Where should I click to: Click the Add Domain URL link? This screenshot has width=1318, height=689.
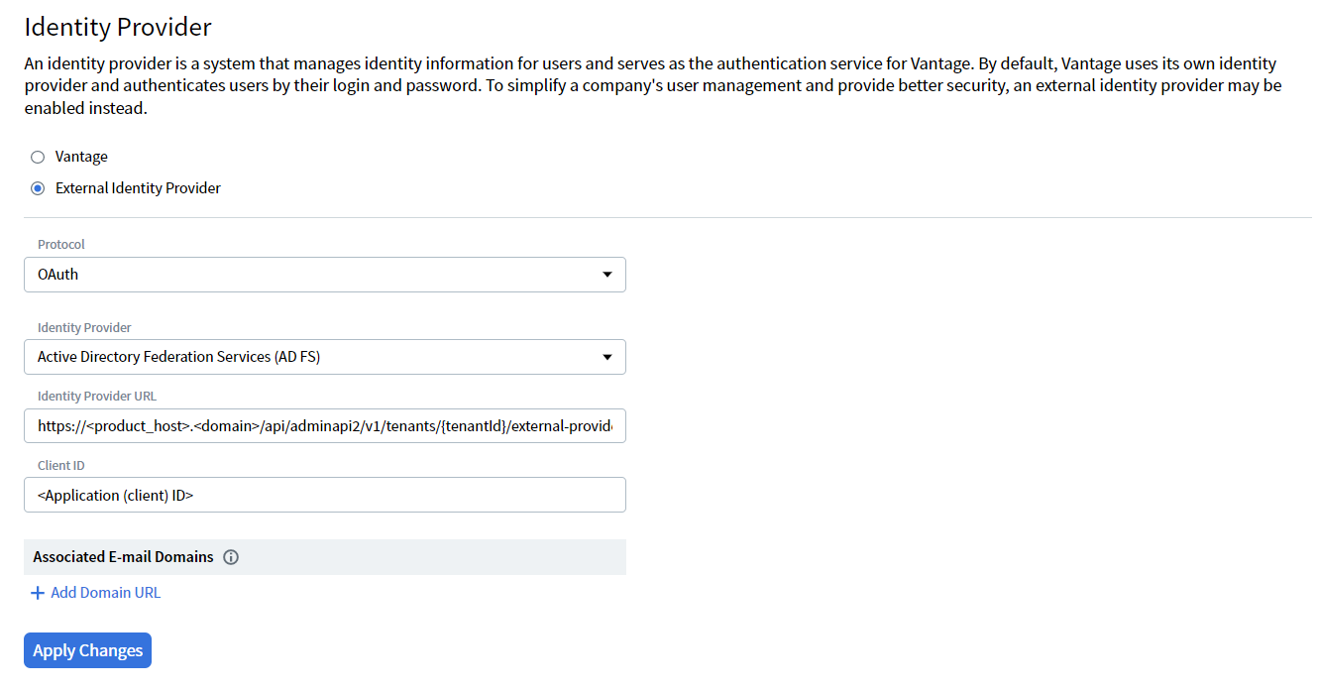[104, 592]
